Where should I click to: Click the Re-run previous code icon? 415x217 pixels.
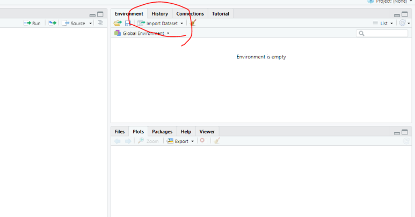point(53,23)
